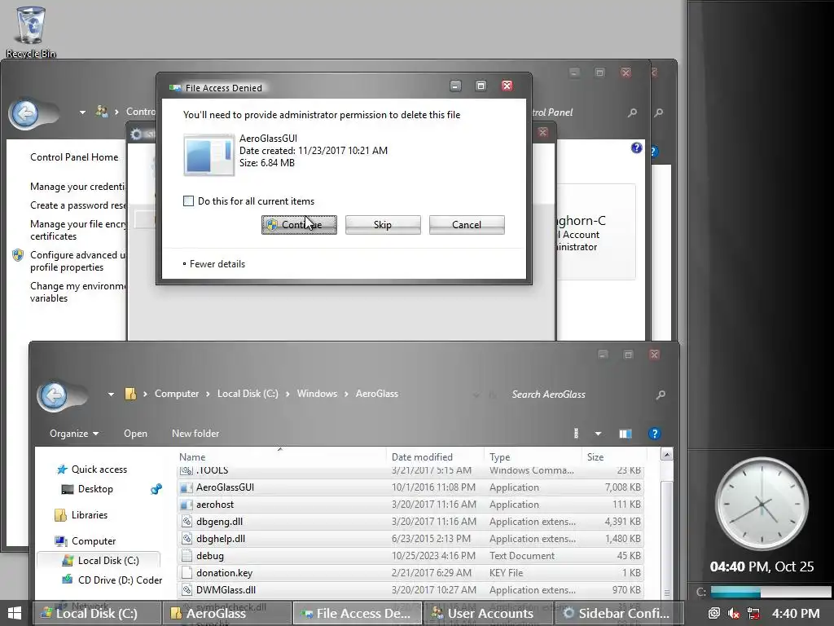Click Open in the Explorer toolbar

point(136,434)
